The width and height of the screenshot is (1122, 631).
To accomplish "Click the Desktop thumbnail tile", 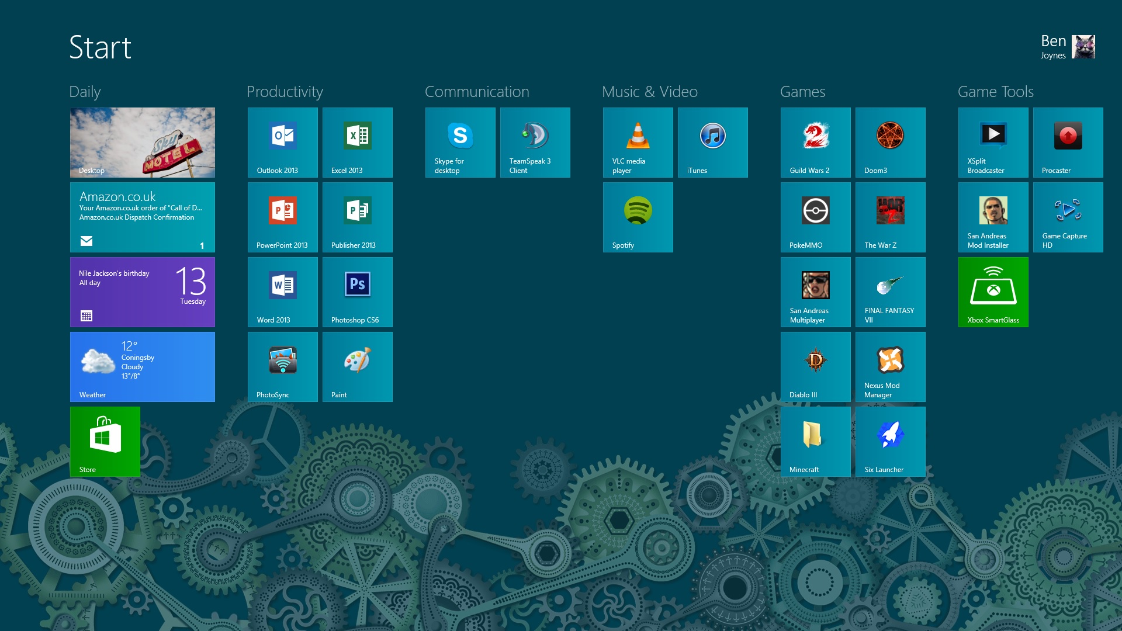I will pos(142,142).
